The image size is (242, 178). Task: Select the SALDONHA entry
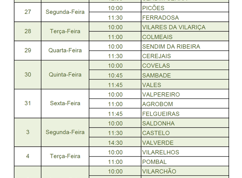tap(185, 123)
